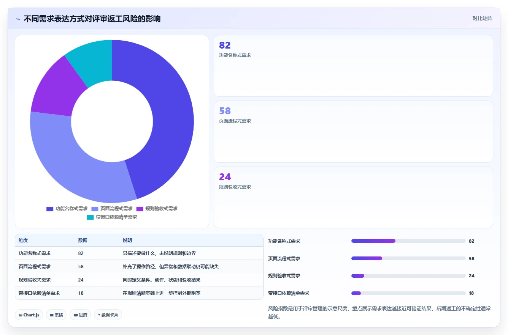Click the 页面流程式需求 progress bar

click(x=408, y=258)
